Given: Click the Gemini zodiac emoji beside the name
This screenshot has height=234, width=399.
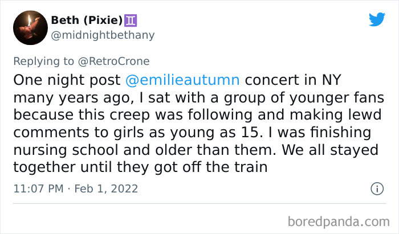Looking at the screenshot, I should click(x=131, y=20).
